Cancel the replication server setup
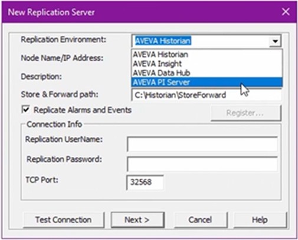 [201, 220]
